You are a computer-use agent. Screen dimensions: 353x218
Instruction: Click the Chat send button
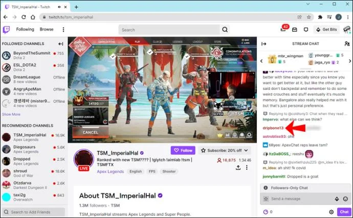click(344, 212)
